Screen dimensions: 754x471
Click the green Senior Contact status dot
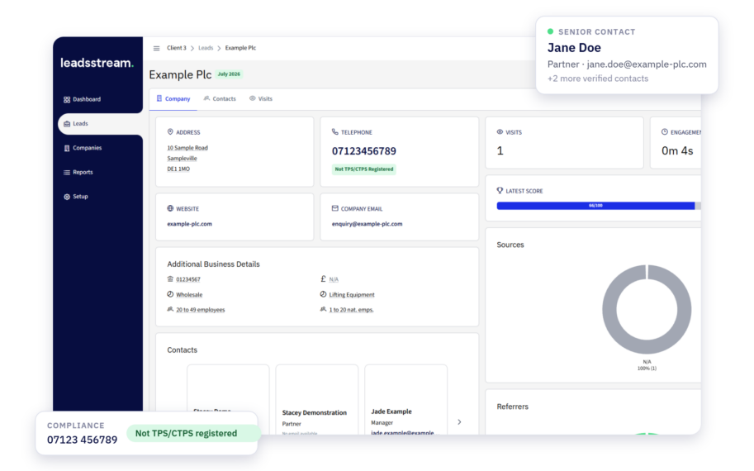(551, 31)
